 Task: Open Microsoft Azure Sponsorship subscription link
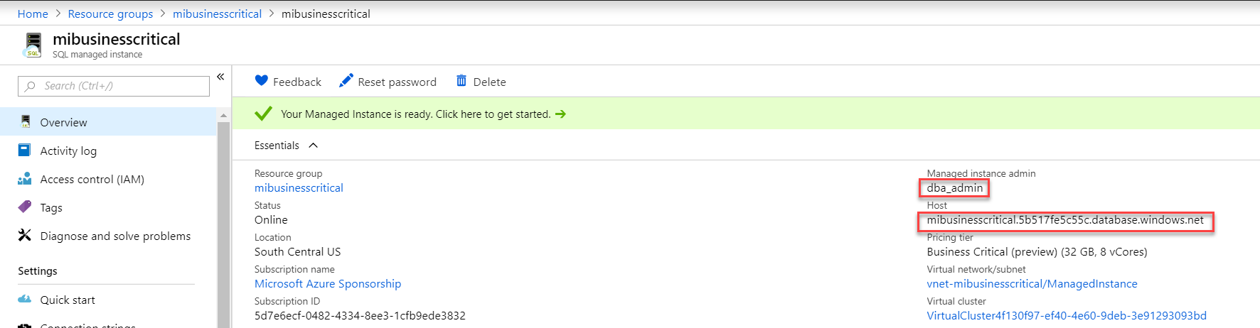pyautogui.click(x=328, y=283)
